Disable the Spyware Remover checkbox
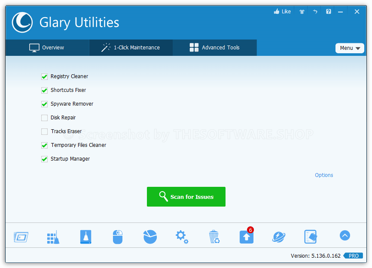 pos(44,104)
